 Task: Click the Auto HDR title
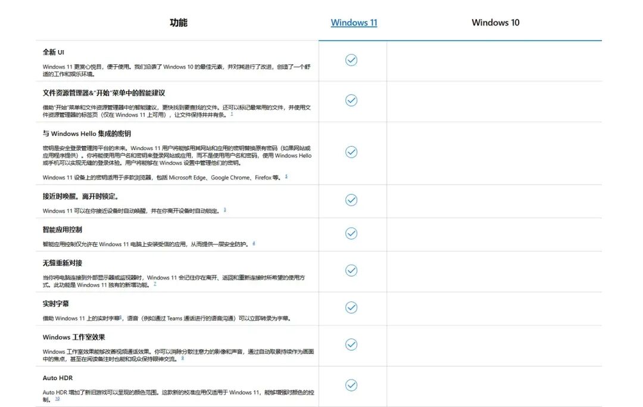57,378
